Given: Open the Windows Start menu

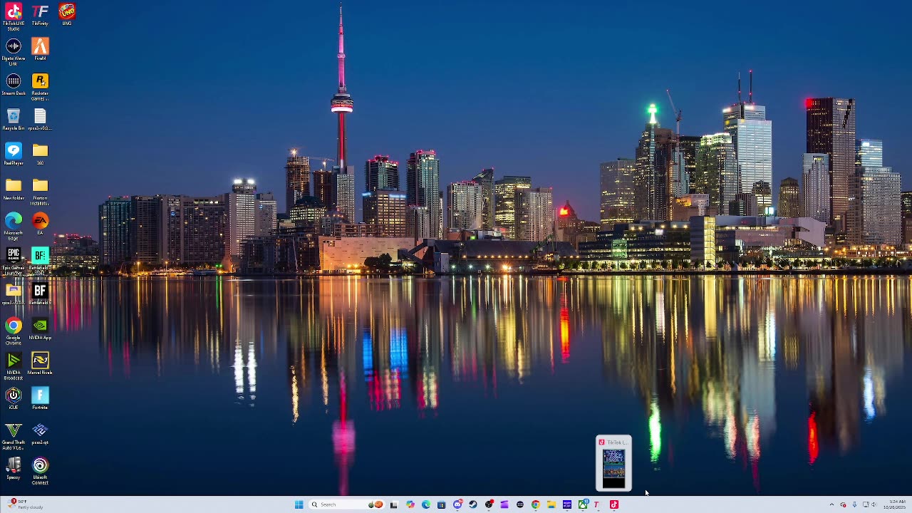Looking at the screenshot, I should pos(299,504).
